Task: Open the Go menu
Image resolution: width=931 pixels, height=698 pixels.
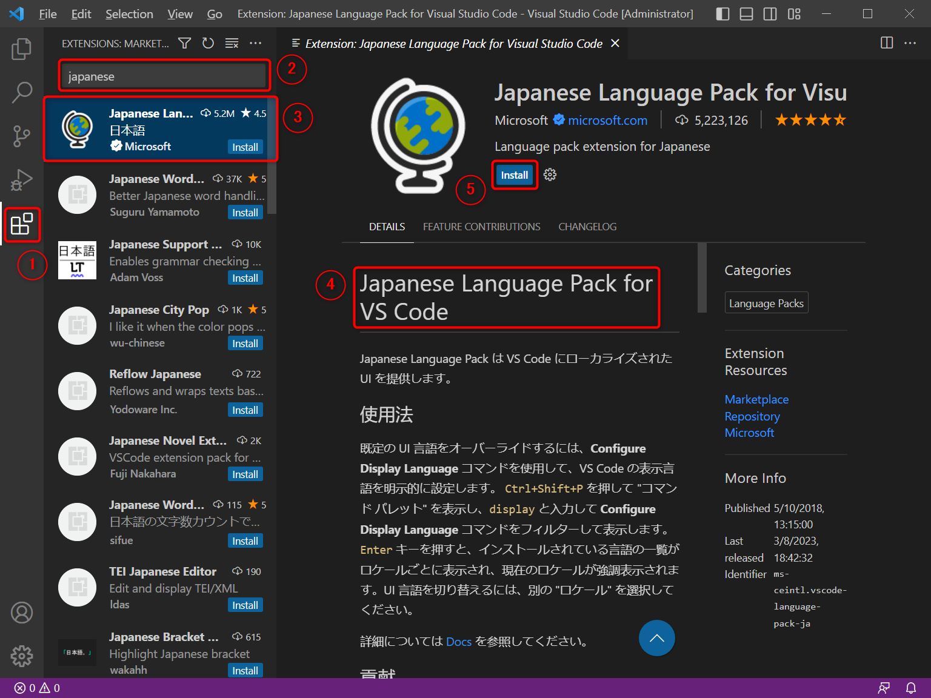Action: (x=215, y=14)
